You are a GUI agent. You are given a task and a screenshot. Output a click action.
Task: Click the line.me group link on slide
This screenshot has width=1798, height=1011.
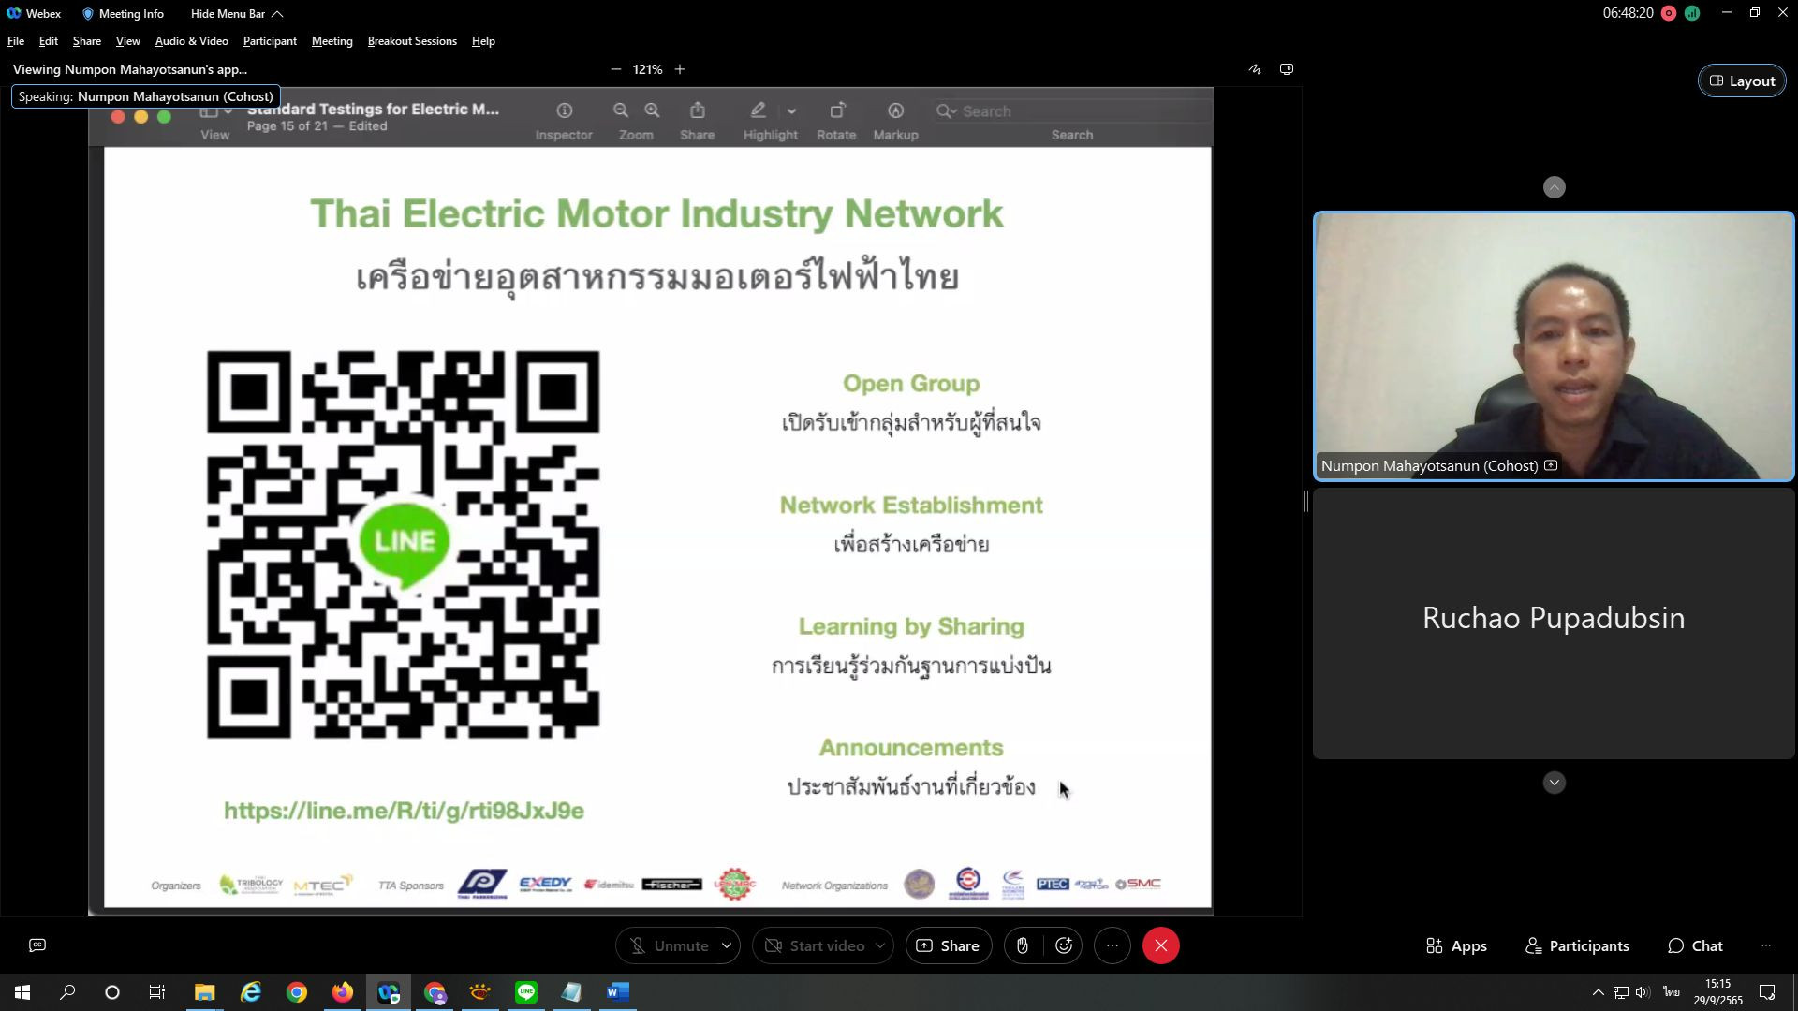tap(404, 811)
